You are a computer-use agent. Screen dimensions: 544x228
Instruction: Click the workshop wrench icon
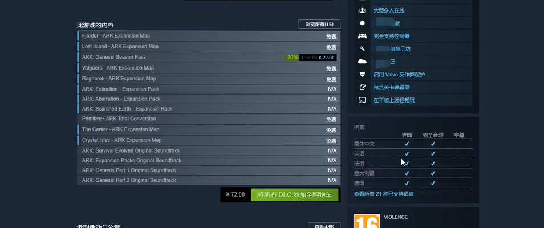click(362, 49)
